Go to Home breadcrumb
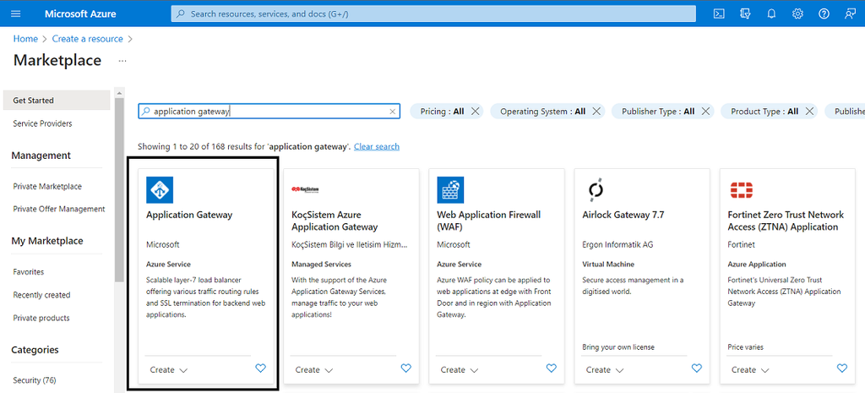This screenshot has width=865, height=393. point(25,39)
